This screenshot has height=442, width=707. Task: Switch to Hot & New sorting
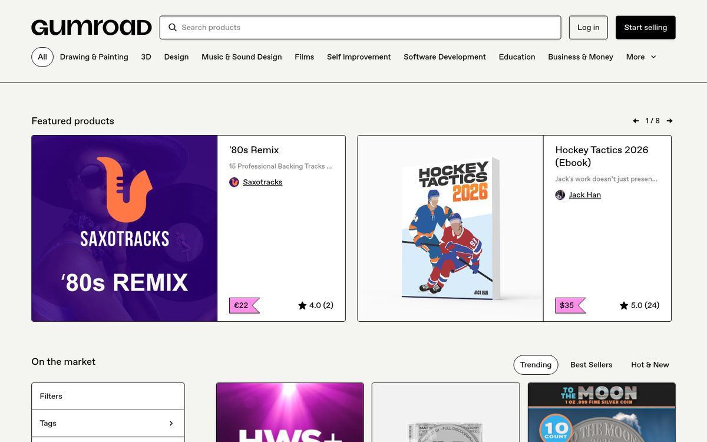pyautogui.click(x=650, y=365)
